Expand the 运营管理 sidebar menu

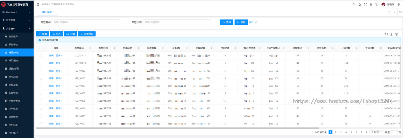17,20
